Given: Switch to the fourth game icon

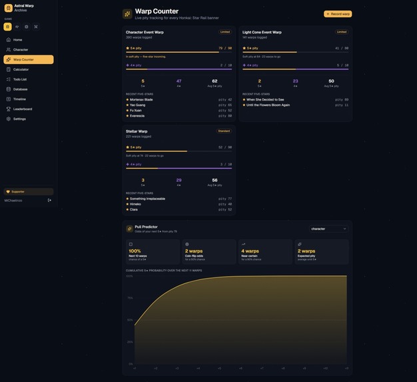Looking at the screenshot, I should pyautogui.click(x=36, y=27).
